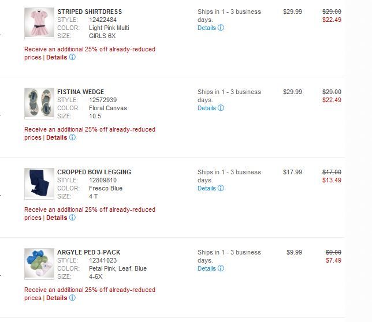The image size is (372, 322).
Task: Open the Fistina Wedge sandal thumbnail
Action: point(39,103)
